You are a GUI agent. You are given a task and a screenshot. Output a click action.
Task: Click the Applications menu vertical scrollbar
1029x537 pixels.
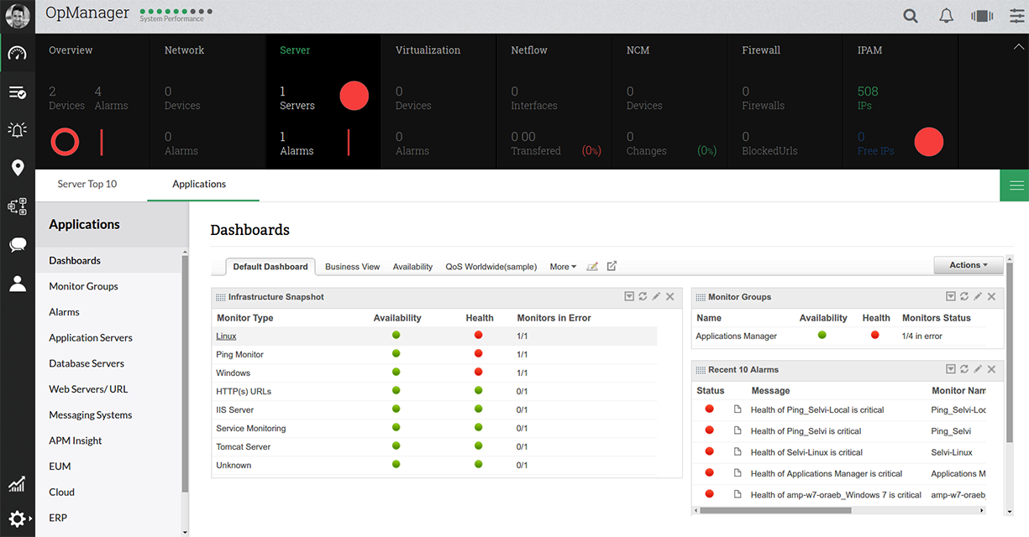[185, 373]
